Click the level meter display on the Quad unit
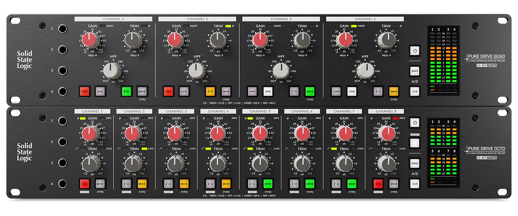Image resolution: width=518 pixels, height=216 pixels. pos(444,61)
